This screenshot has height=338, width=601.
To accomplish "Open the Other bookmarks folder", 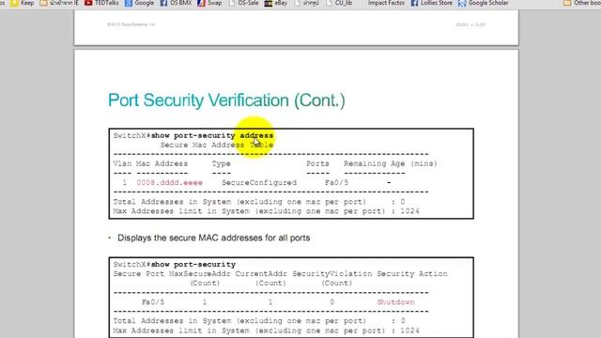I will coord(582,3).
